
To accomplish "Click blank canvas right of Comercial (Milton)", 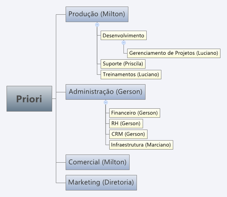I will [x=174, y=162].
